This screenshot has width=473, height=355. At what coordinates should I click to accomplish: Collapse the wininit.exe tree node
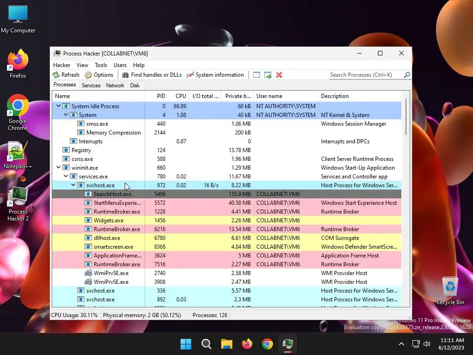[59, 167]
